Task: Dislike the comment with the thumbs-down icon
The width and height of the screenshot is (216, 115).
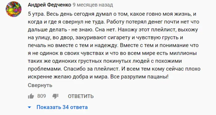Action: click(55, 96)
